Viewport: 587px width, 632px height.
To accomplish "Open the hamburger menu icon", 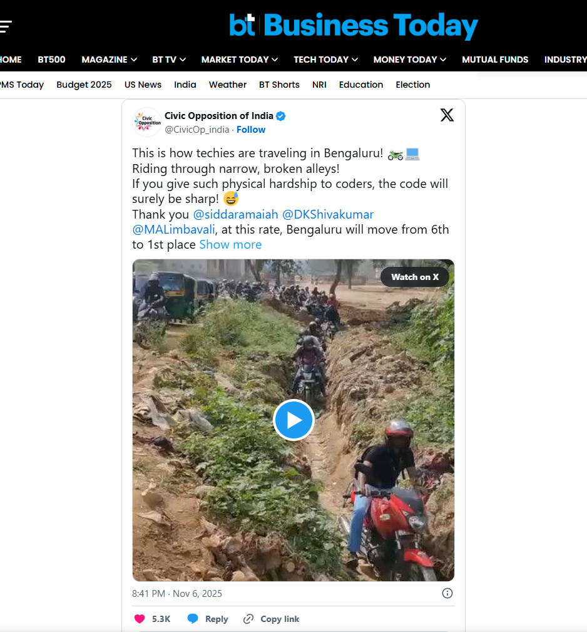I will (6, 26).
